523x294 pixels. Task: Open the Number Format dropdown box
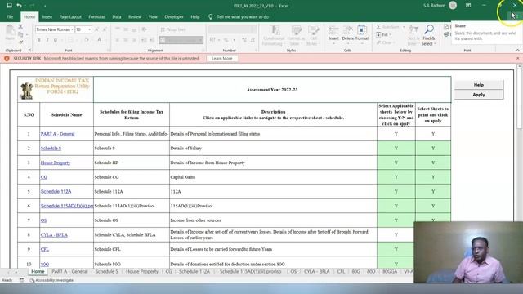[232, 29]
